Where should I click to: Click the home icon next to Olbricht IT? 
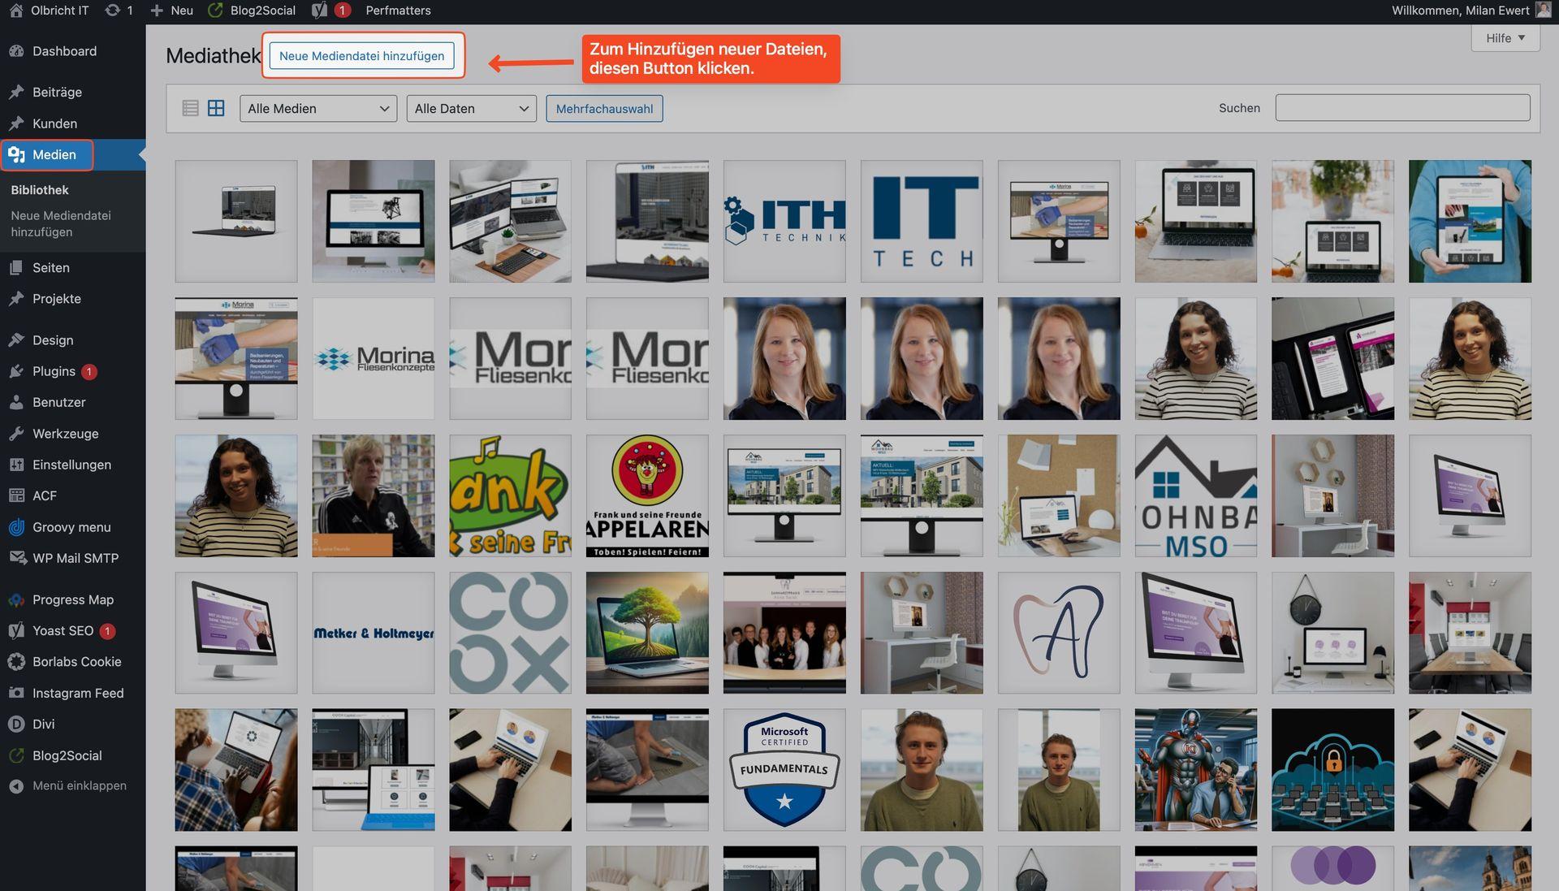coord(16,11)
